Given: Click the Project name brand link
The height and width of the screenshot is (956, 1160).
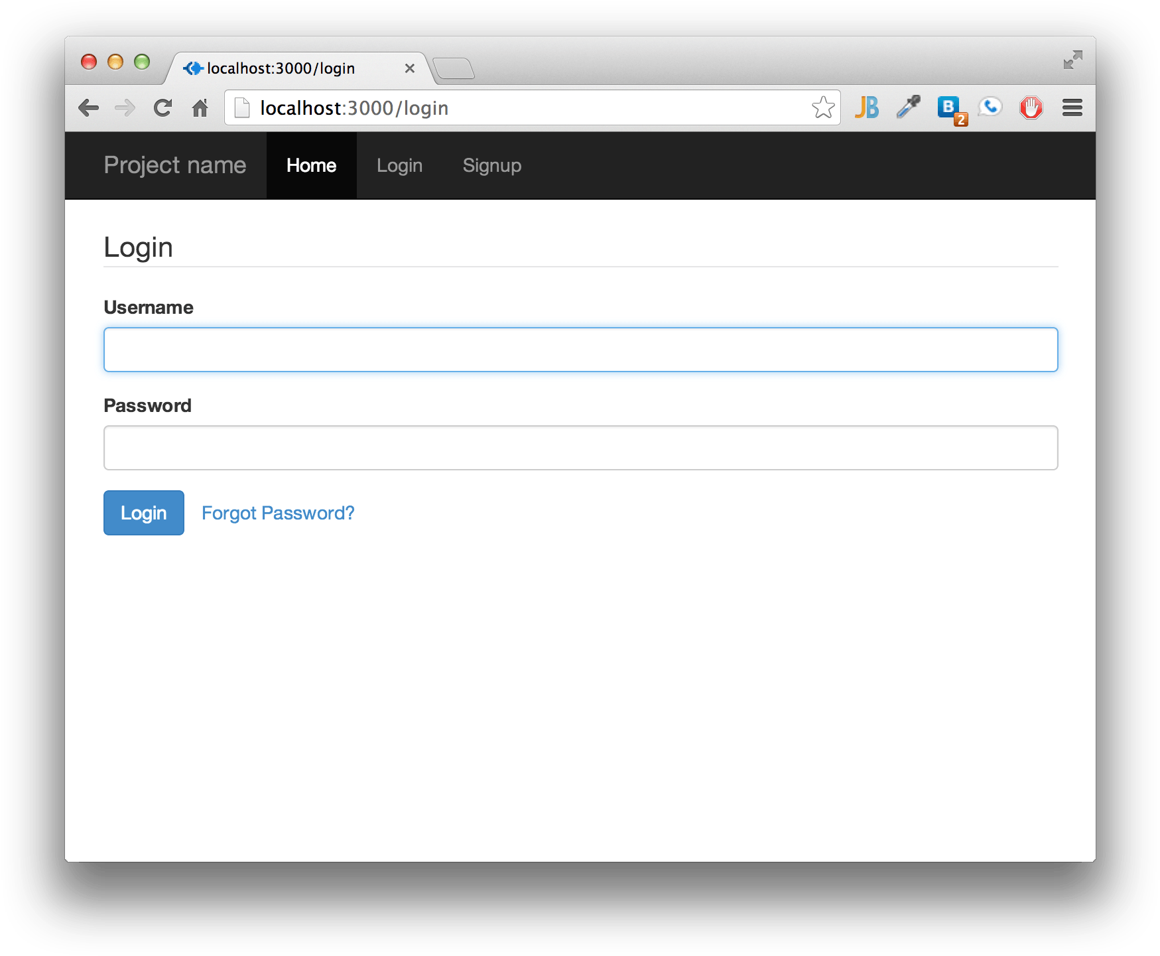Looking at the screenshot, I should pos(175,165).
